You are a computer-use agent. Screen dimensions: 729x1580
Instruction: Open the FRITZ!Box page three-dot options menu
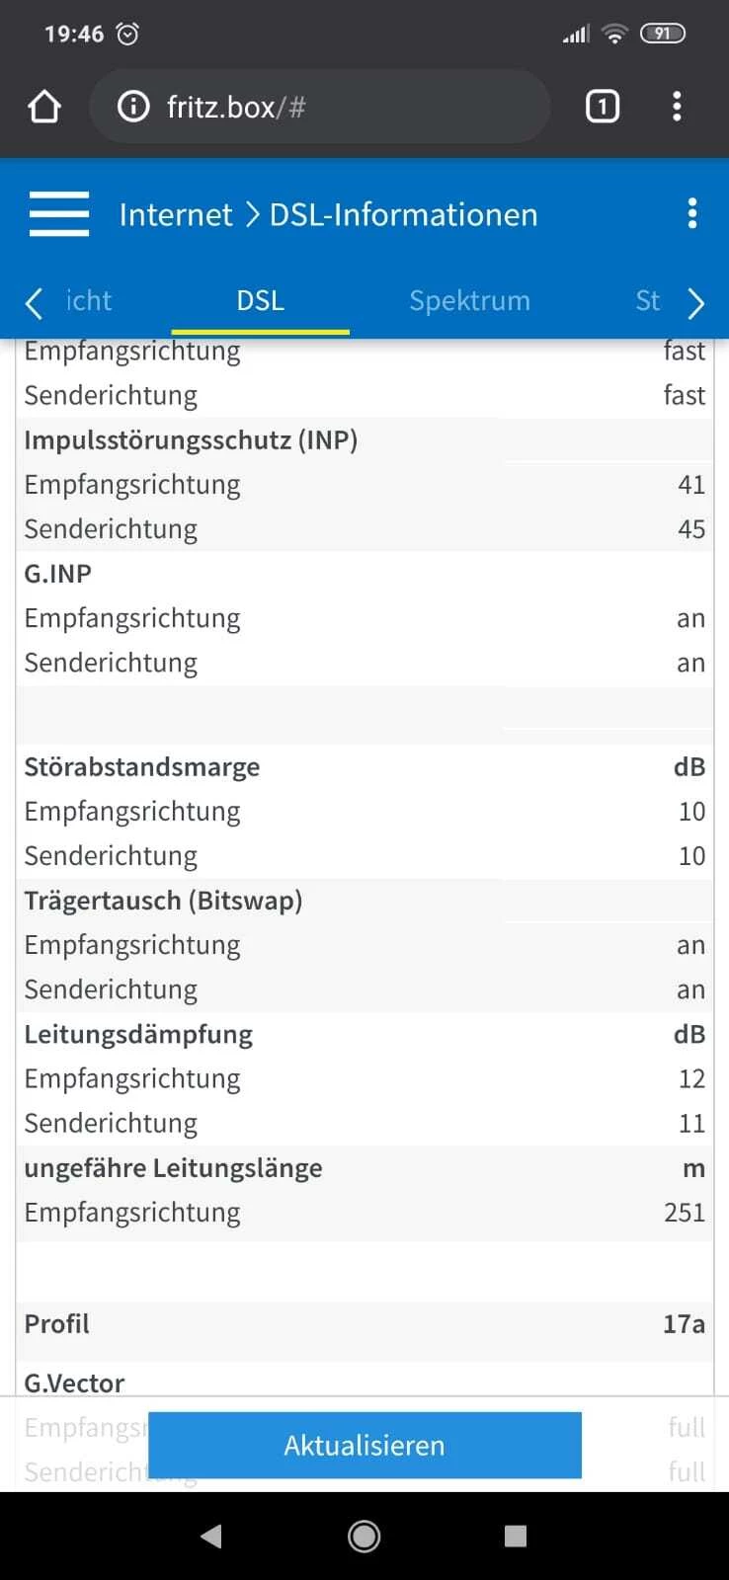click(x=691, y=213)
